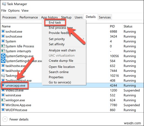The height and width of the screenshot is (126, 144).
Task: Collapse view with Fewer details arrow
Action: [x=5, y=119]
